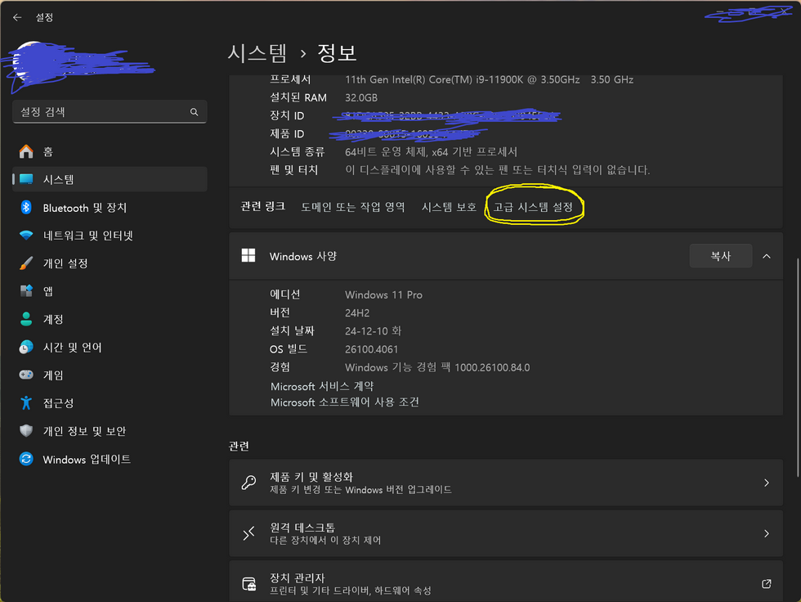Open 게임 settings label
Viewport: 801px width, 602px height.
point(53,375)
